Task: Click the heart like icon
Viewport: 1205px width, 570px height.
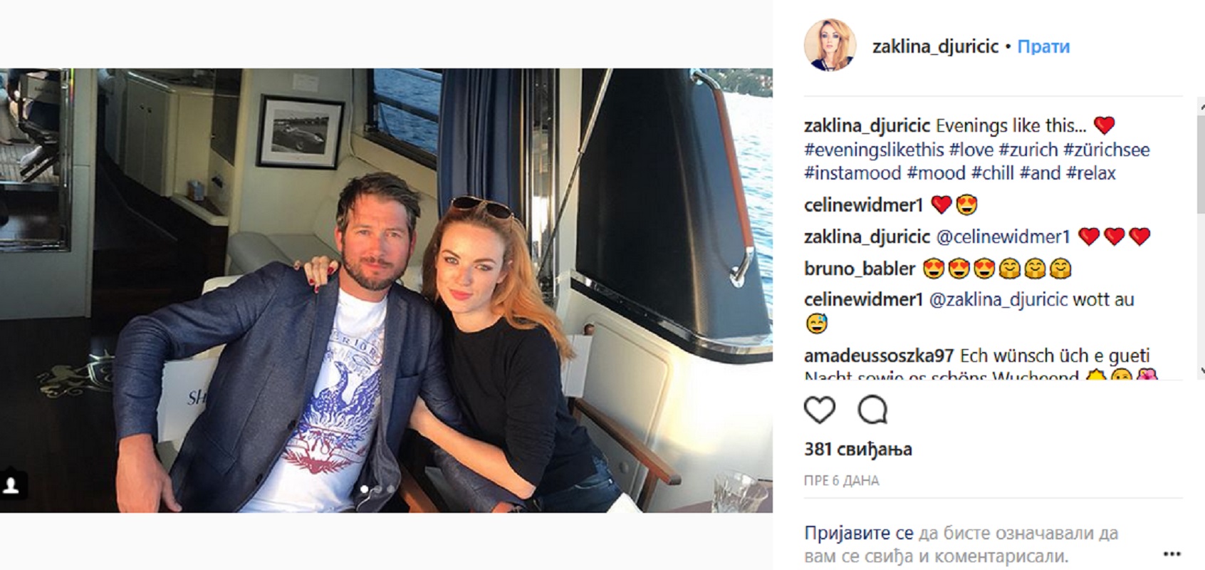Action: tap(819, 410)
